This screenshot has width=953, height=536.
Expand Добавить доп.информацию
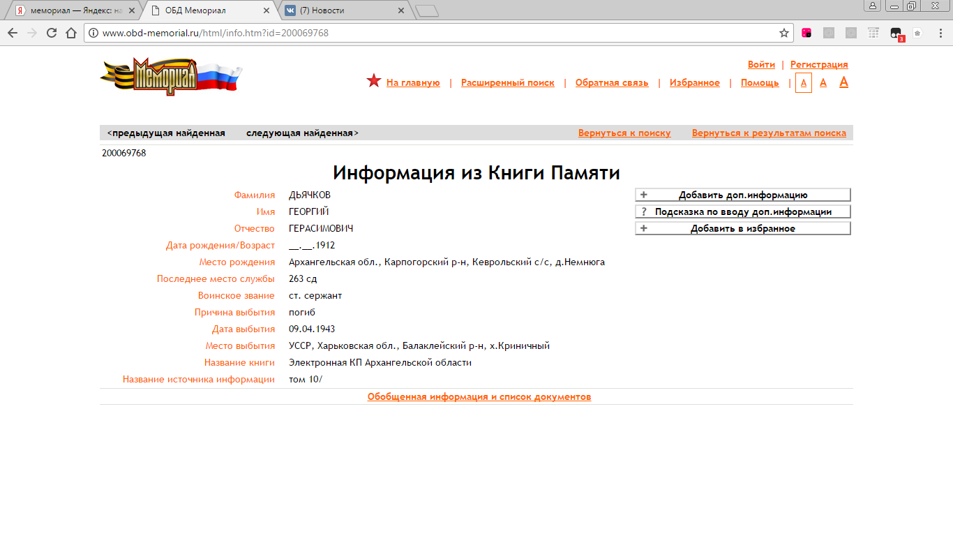coord(743,195)
